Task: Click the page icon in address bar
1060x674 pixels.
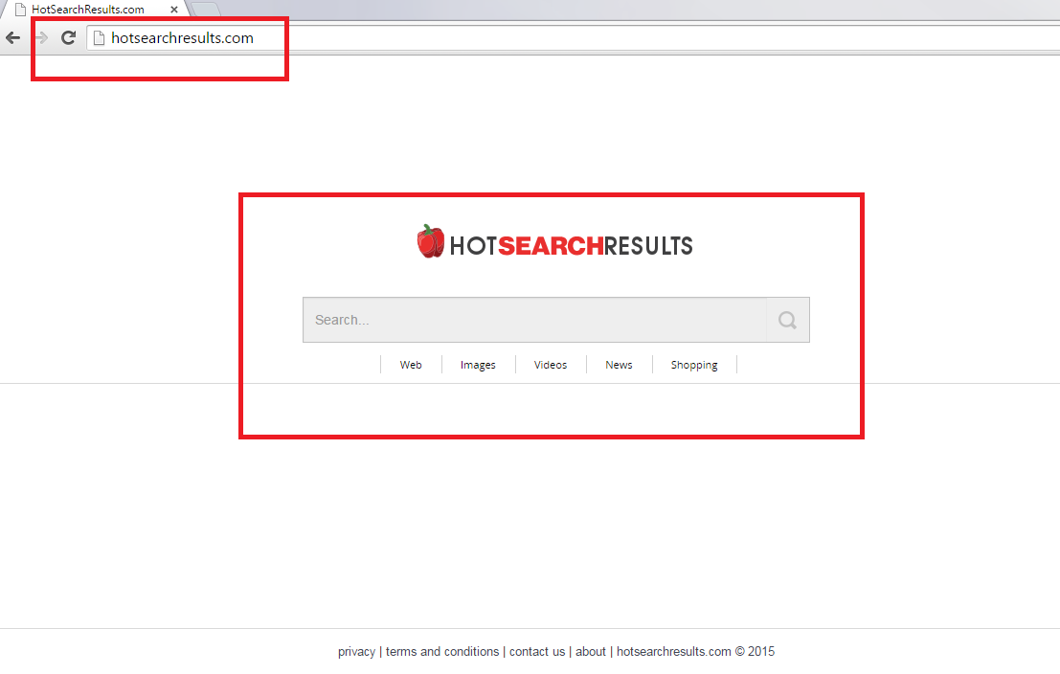Action: click(x=99, y=38)
